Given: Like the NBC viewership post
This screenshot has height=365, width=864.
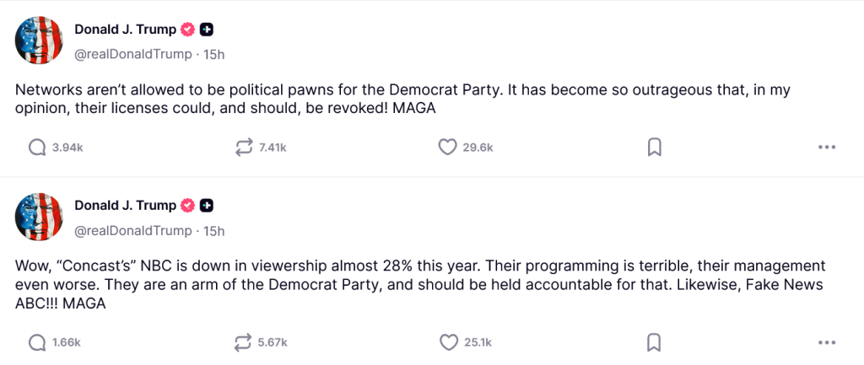Looking at the screenshot, I should click(447, 342).
